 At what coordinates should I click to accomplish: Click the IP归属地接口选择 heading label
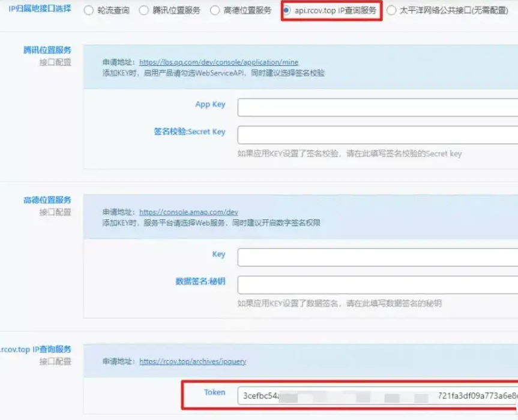click(40, 8)
